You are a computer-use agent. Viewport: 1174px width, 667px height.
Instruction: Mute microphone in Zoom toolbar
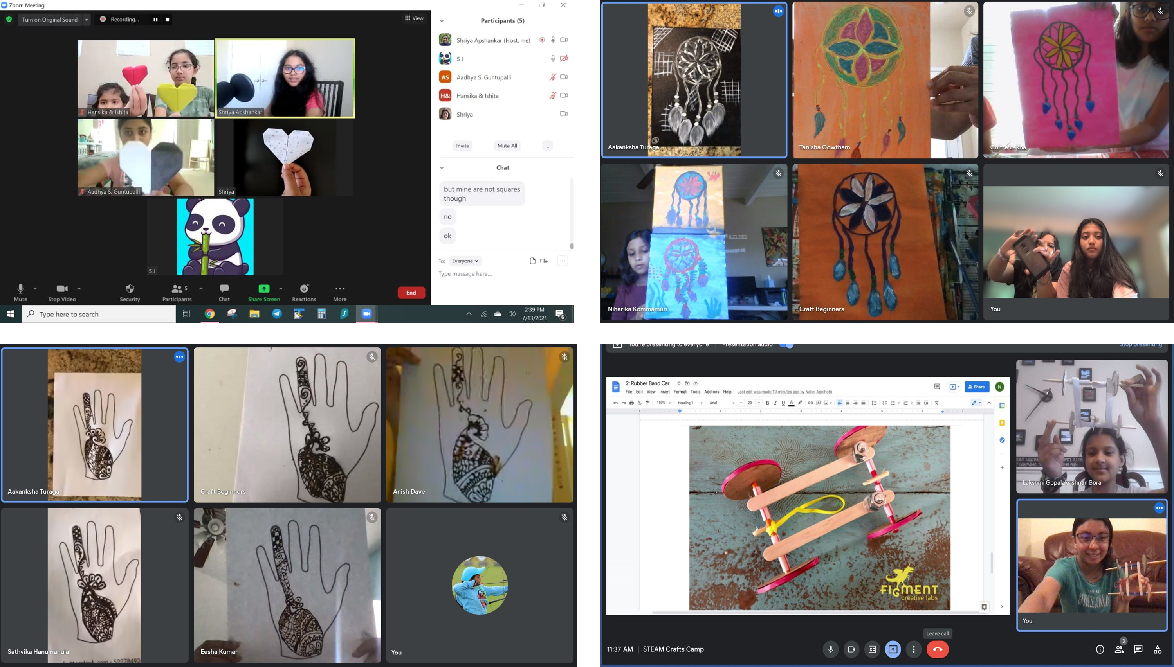click(x=20, y=289)
